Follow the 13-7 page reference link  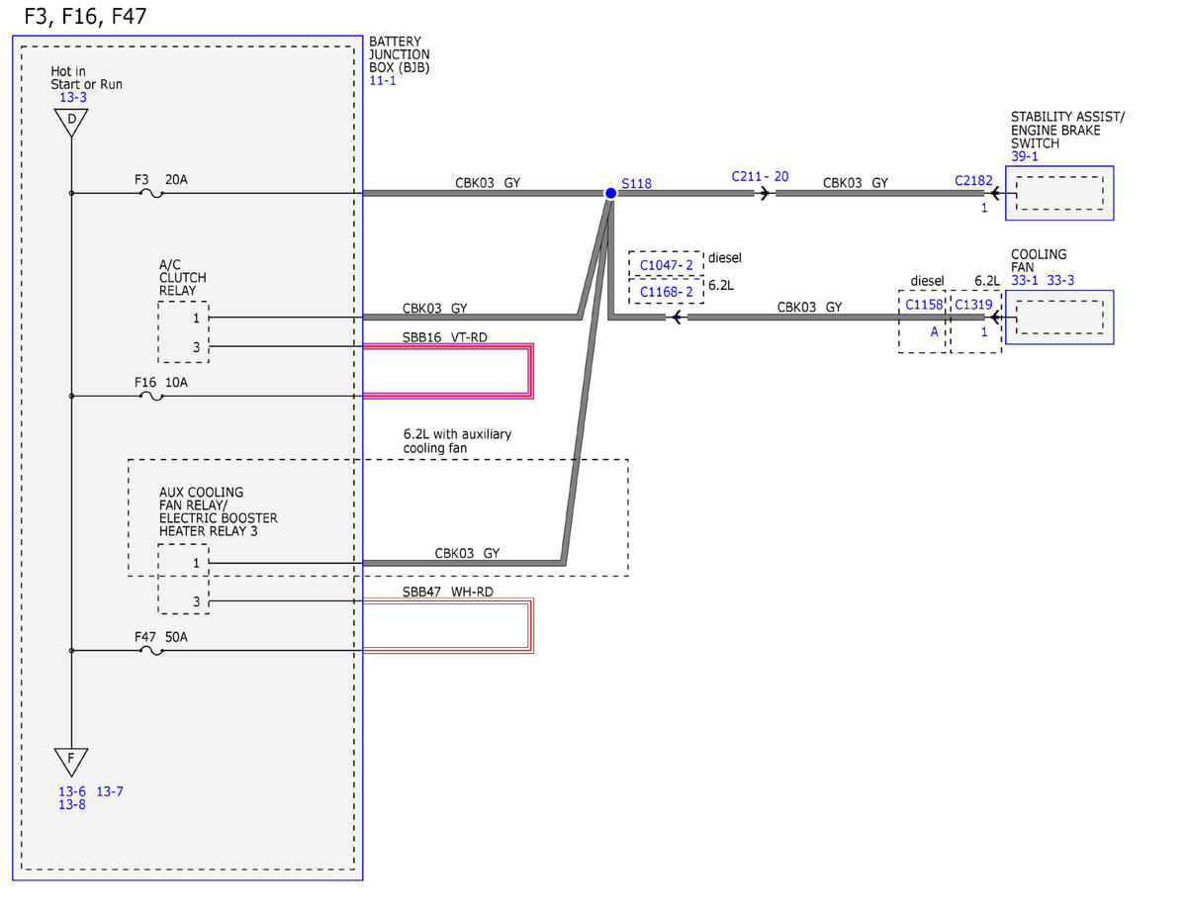coord(110,791)
